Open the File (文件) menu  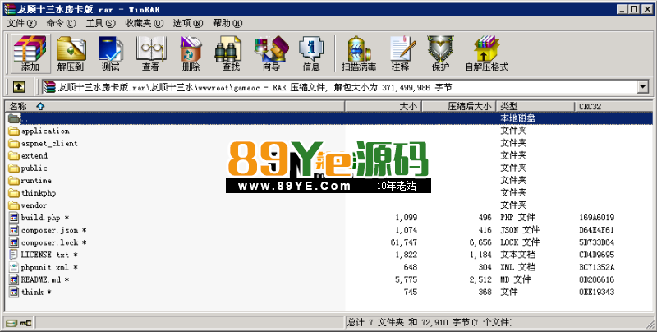[x=22, y=23]
